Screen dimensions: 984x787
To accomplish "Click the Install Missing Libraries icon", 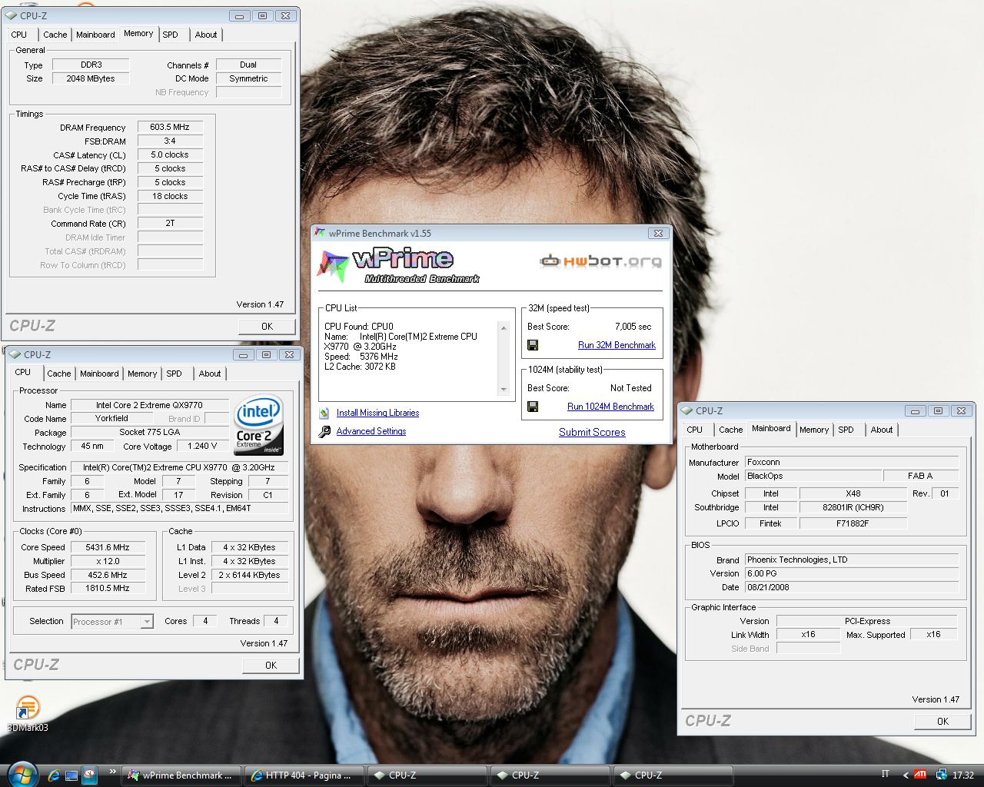I will 324,413.
